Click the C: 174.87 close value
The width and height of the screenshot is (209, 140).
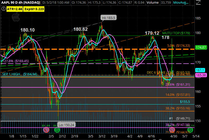point(125,3)
